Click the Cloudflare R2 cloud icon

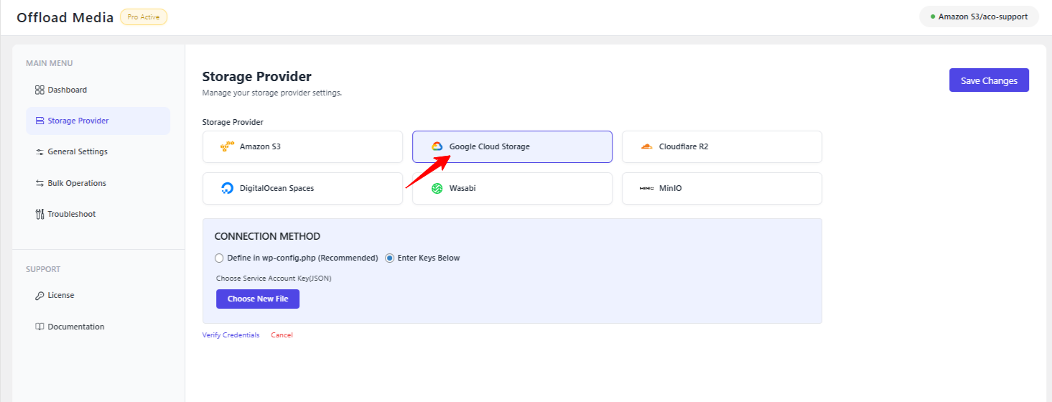click(646, 146)
